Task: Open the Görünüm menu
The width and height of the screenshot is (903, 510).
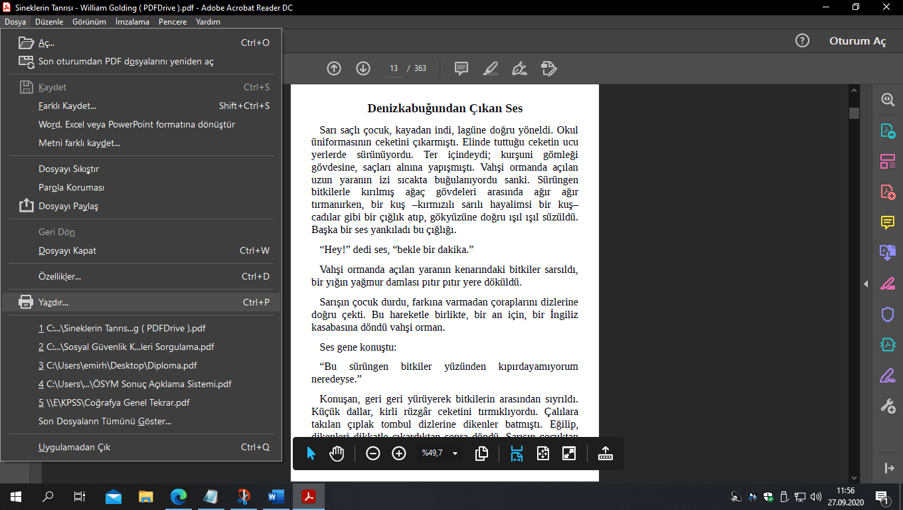Action: click(90, 22)
